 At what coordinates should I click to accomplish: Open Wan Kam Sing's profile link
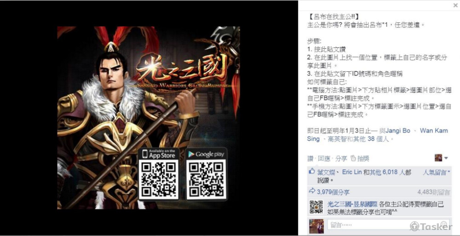pos(377,135)
